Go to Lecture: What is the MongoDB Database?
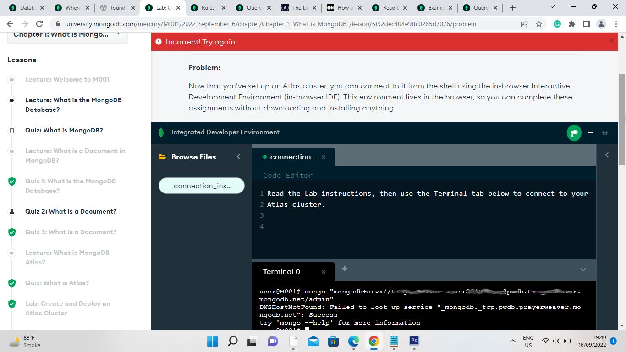626x352 pixels. (x=73, y=104)
